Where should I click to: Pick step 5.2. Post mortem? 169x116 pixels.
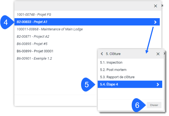point(113,70)
